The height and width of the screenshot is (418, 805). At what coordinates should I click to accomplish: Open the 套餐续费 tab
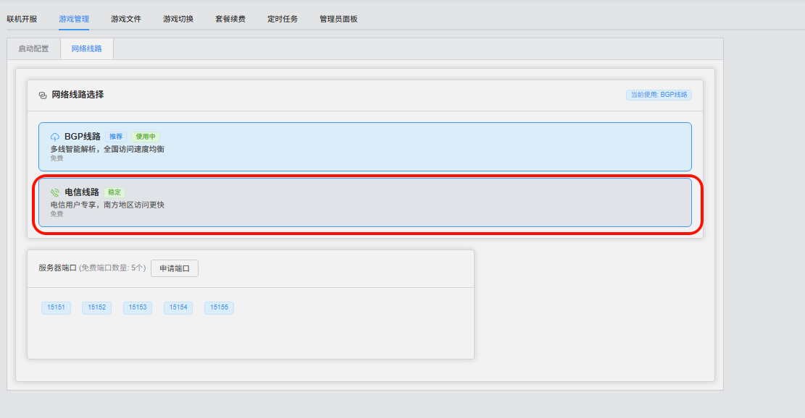pyautogui.click(x=230, y=19)
